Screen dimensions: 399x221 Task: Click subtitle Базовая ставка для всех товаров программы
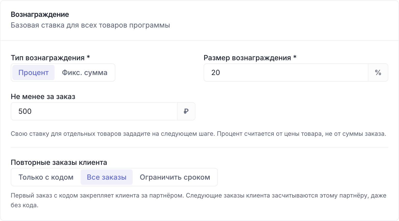[x=90, y=25]
